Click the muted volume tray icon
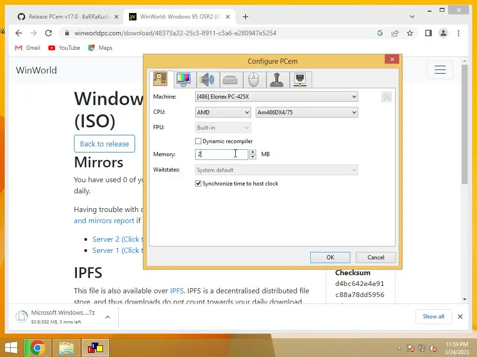 tap(433, 348)
